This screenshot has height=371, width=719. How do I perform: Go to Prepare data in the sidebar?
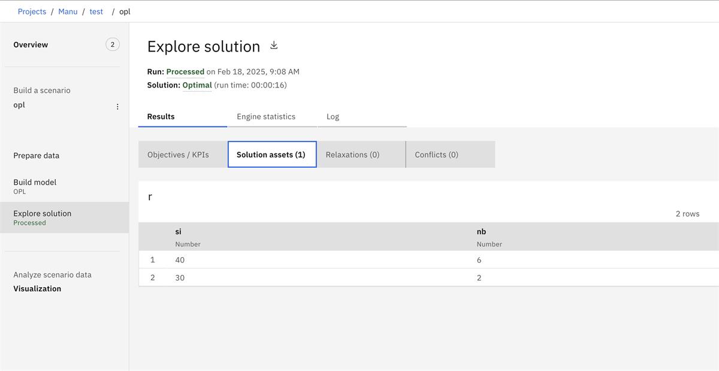pyautogui.click(x=37, y=155)
